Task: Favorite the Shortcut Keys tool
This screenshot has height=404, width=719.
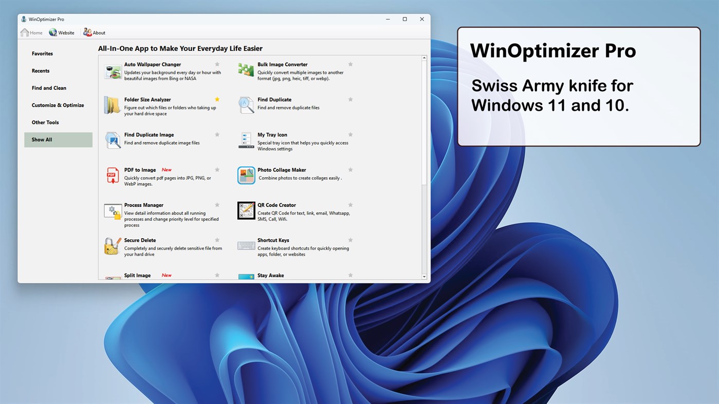Action: coord(350,240)
